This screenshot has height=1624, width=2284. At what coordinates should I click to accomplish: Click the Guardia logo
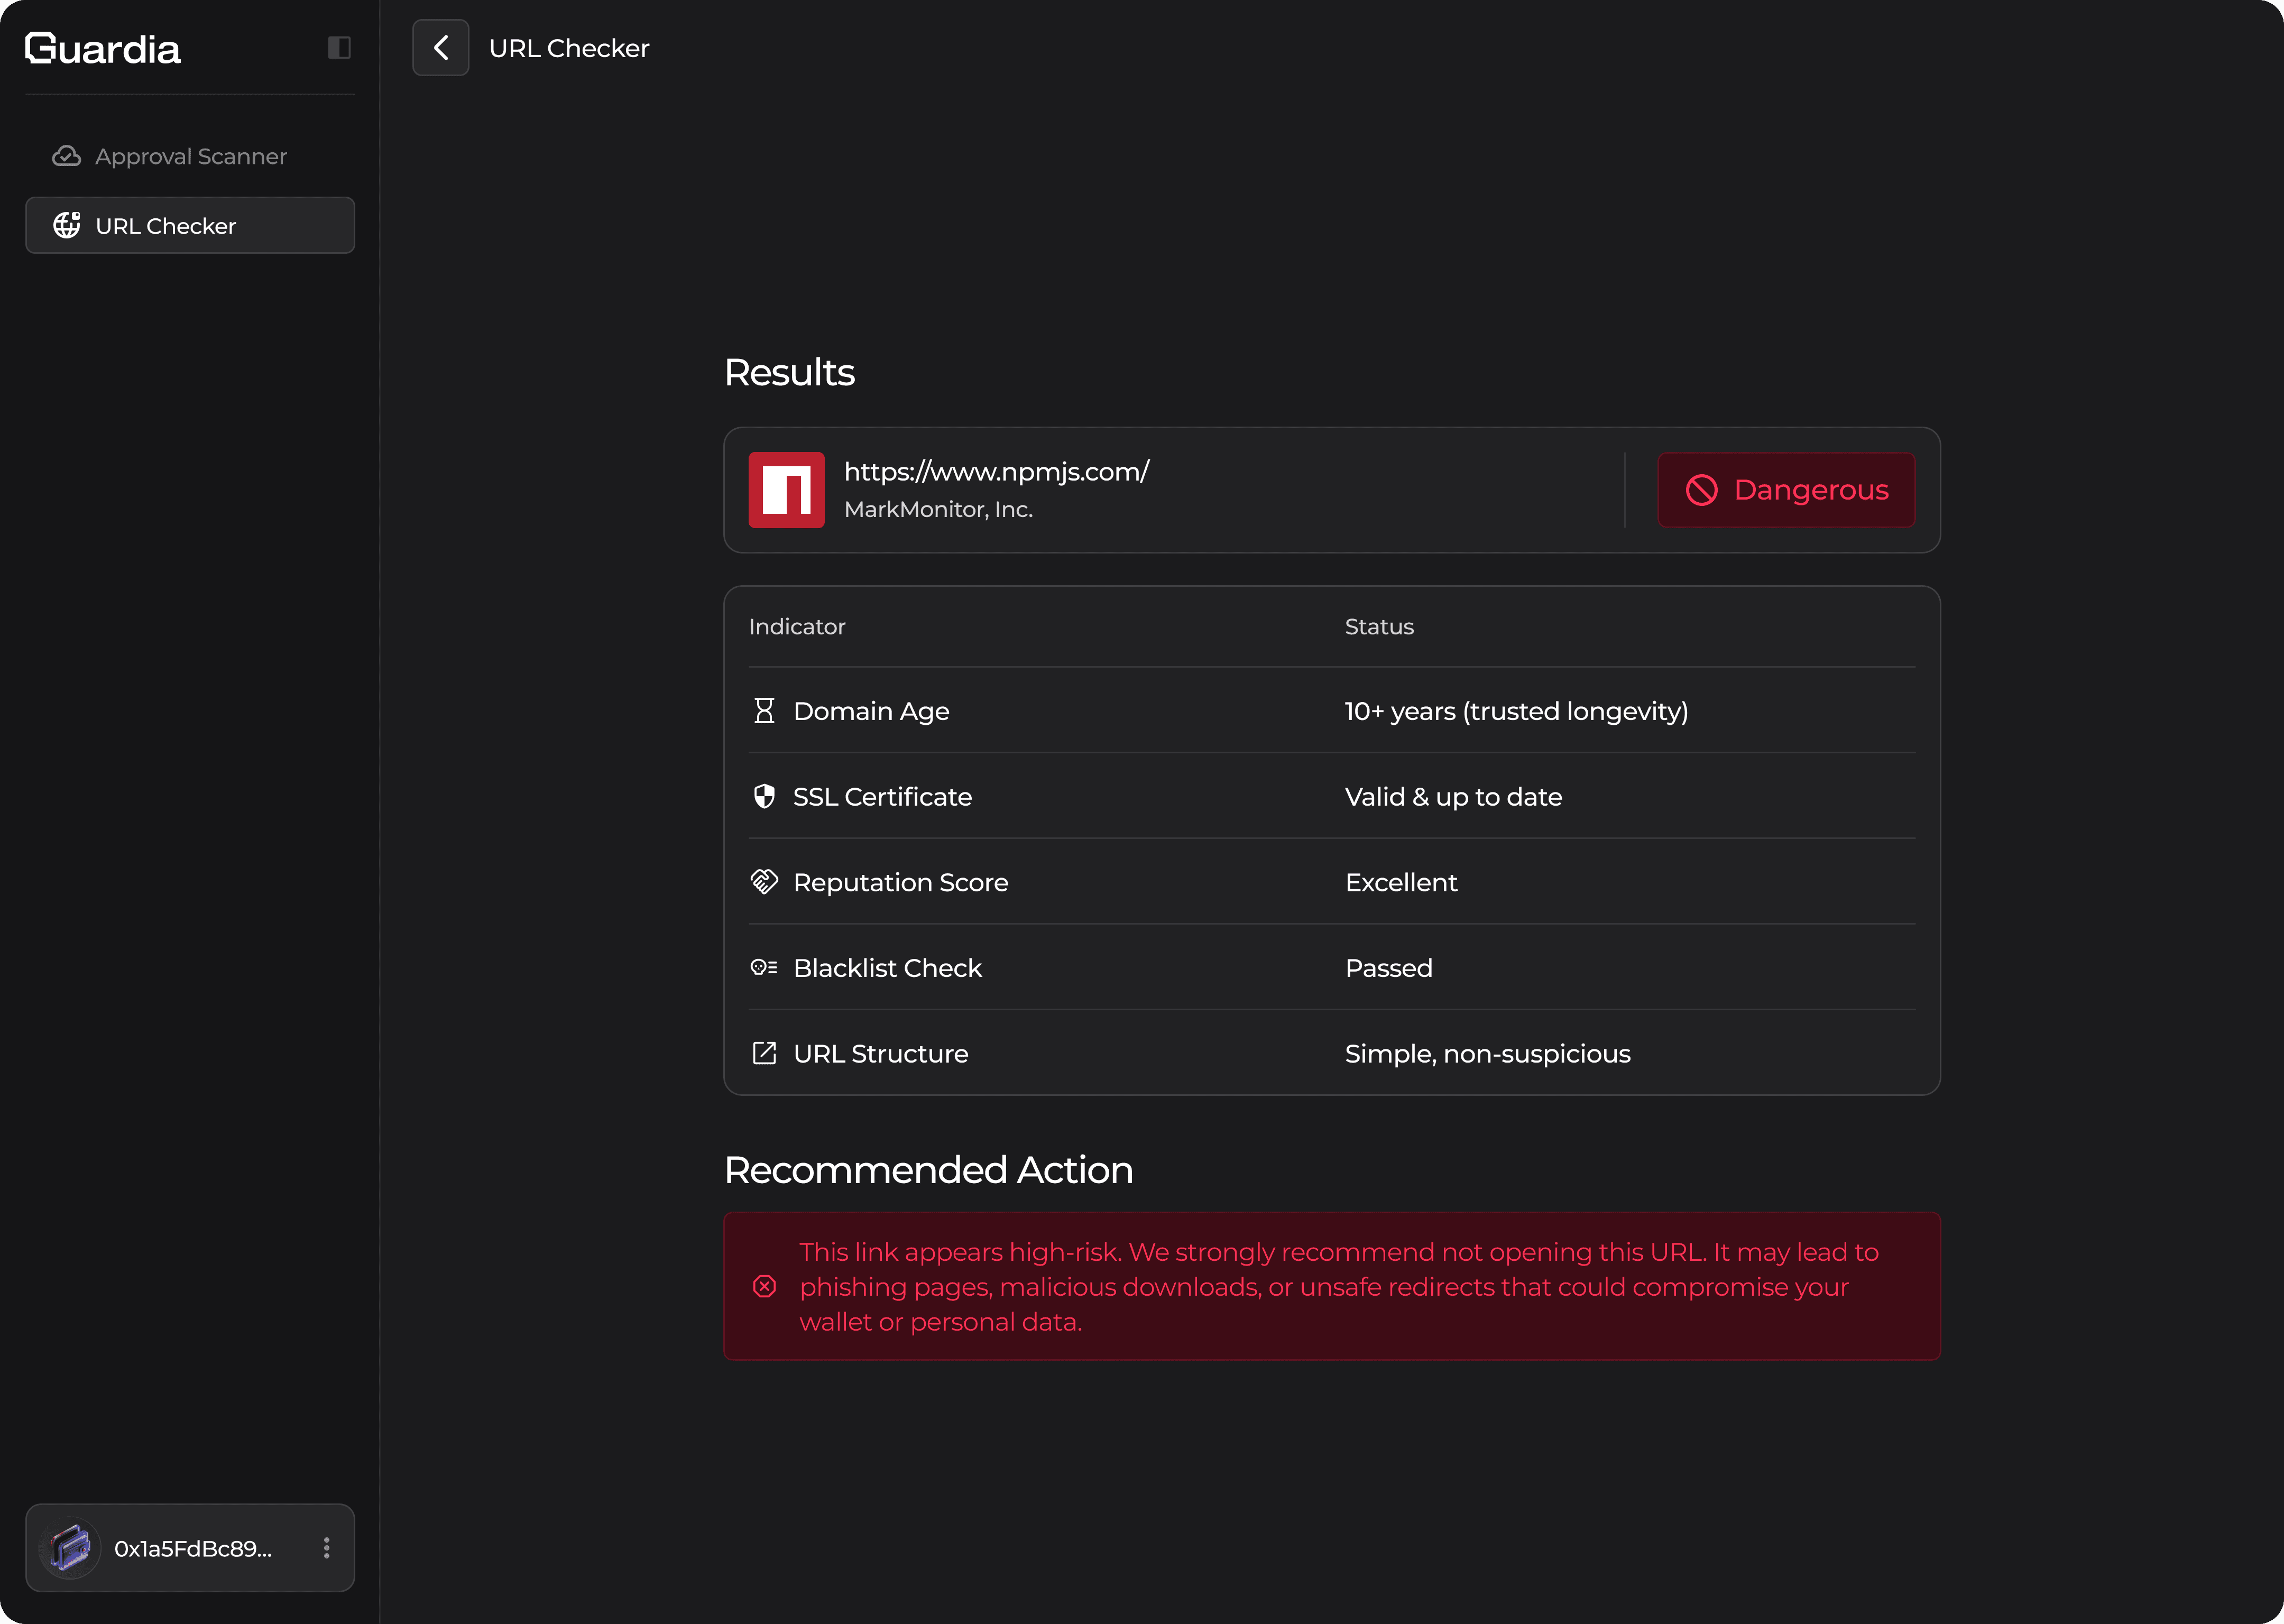[103, 48]
